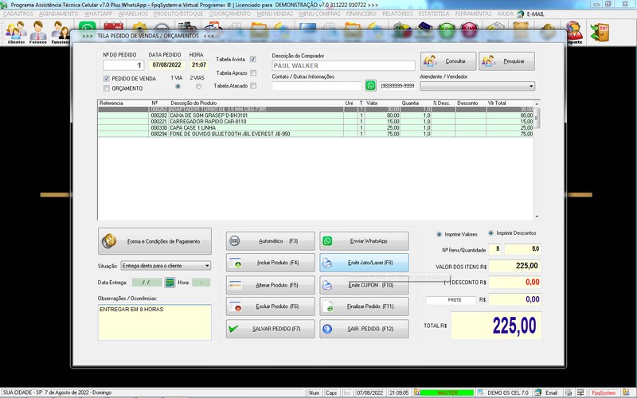Expand the Situação dropdown
This screenshot has height=398, width=637.
pos(207,265)
